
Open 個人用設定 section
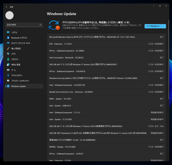click(24, 48)
